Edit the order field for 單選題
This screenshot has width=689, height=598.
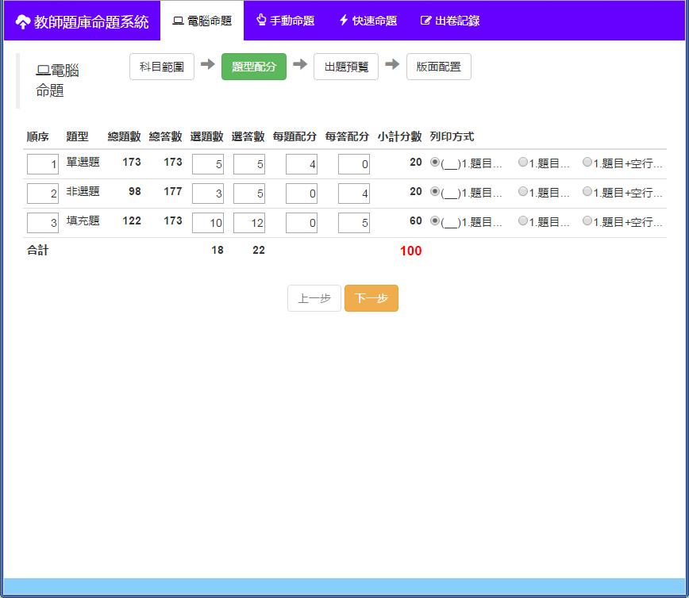pyautogui.click(x=43, y=164)
